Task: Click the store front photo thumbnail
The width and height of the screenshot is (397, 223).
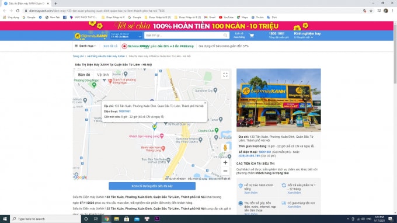Action: 278,100
